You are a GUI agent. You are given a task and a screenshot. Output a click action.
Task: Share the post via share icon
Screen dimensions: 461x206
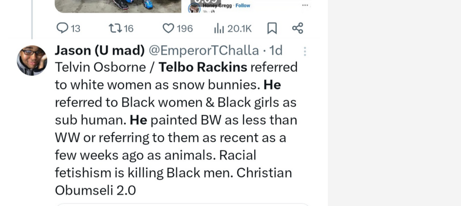tap(298, 29)
